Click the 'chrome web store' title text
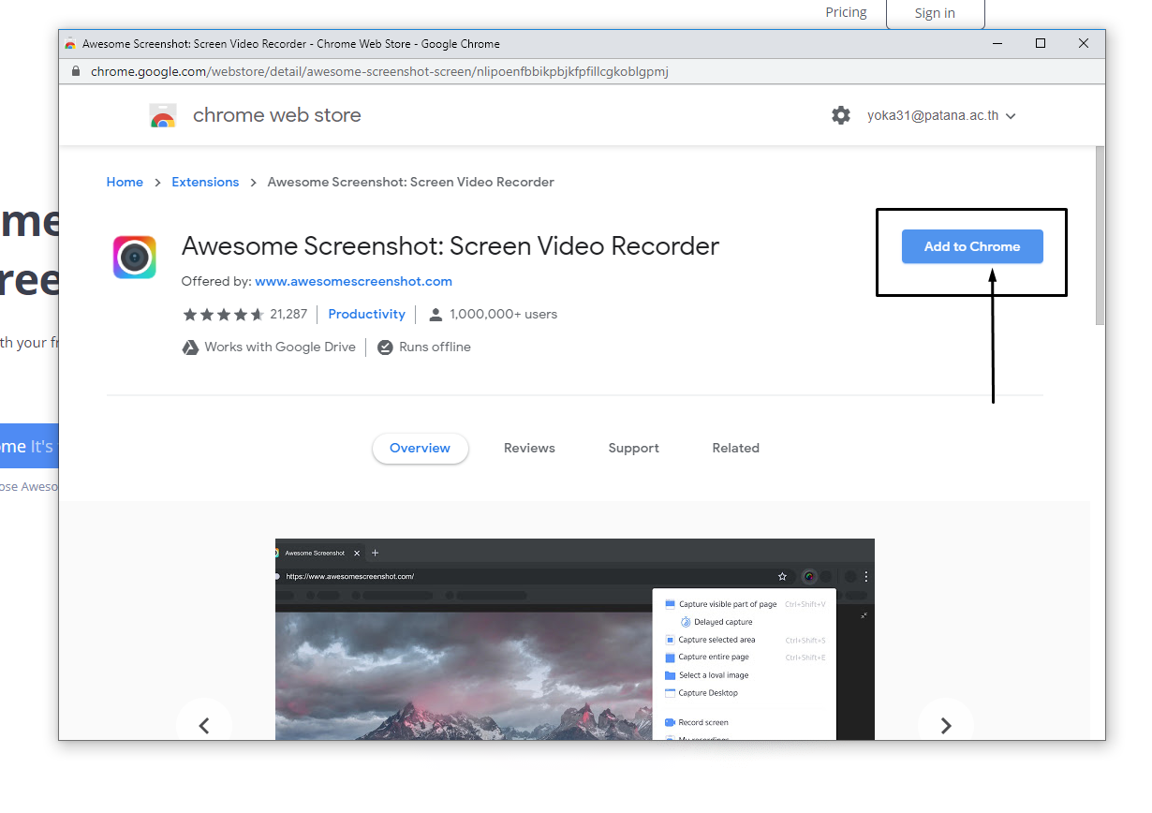This screenshot has height=813, width=1152. pos(276,115)
